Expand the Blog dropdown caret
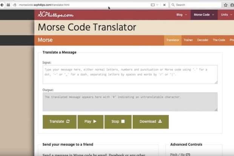The image size is (234, 156). point(186,15)
